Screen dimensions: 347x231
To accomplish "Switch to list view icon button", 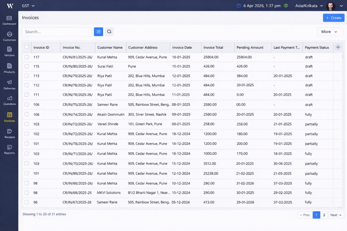I will (98, 32).
